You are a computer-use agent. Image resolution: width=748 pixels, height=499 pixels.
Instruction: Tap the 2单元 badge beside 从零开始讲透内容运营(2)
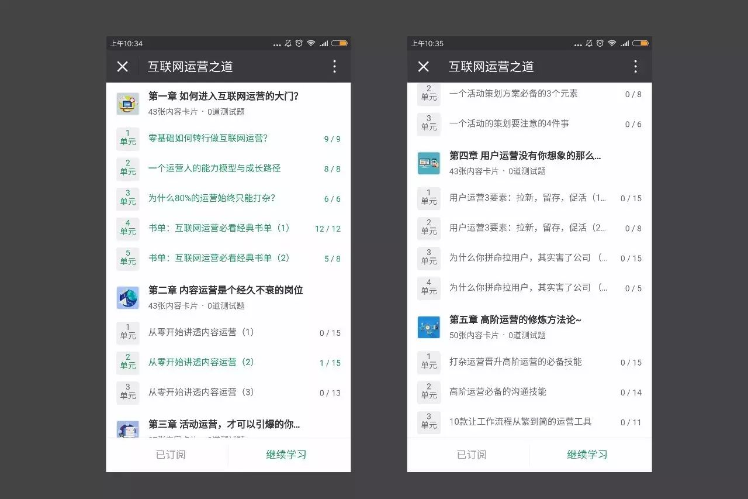tap(128, 363)
